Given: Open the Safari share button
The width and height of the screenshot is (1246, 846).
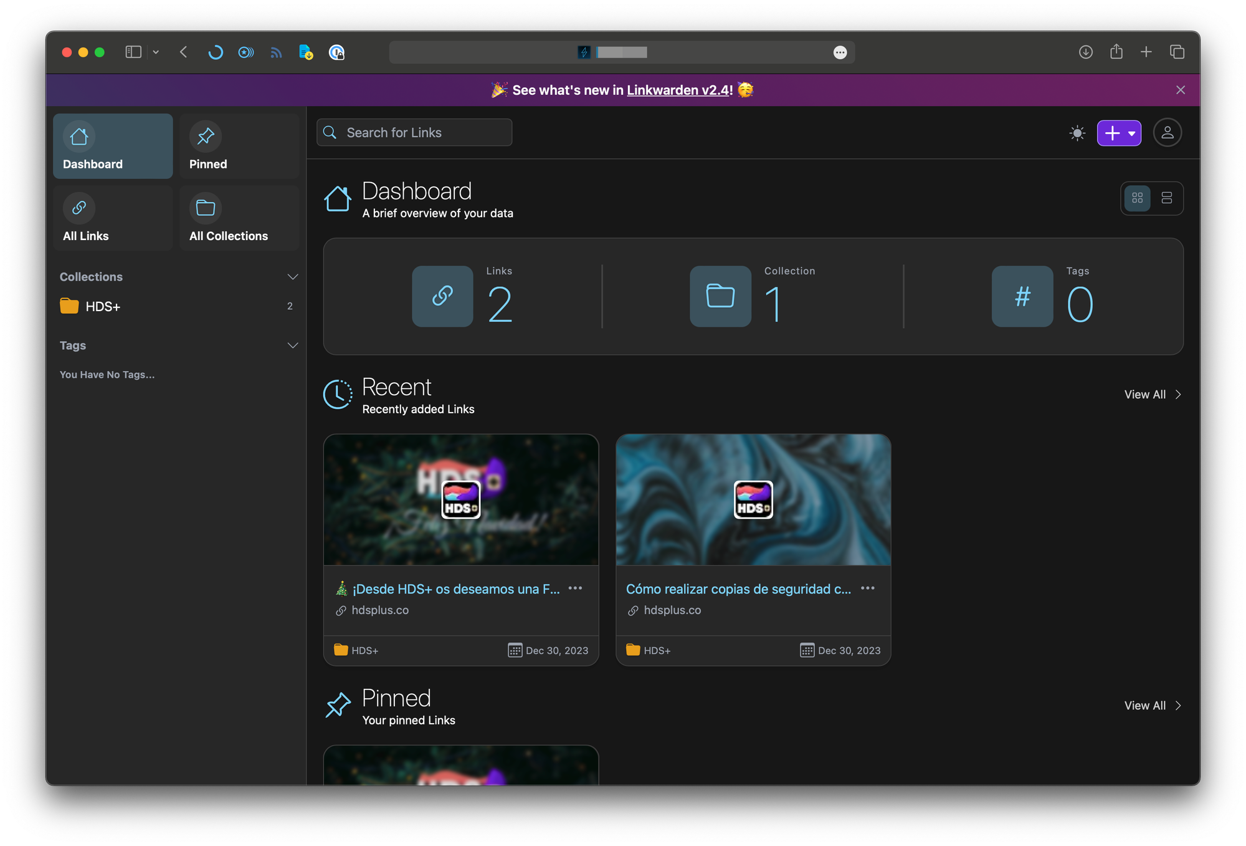Looking at the screenshot, I should 1116,52.
